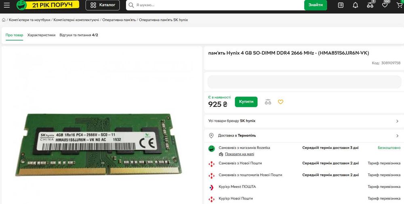Click Nova Poshta icon for Кур'єр Нової Пошти
The width and height of the screenshot is (404, 204).
pos(212,199)
